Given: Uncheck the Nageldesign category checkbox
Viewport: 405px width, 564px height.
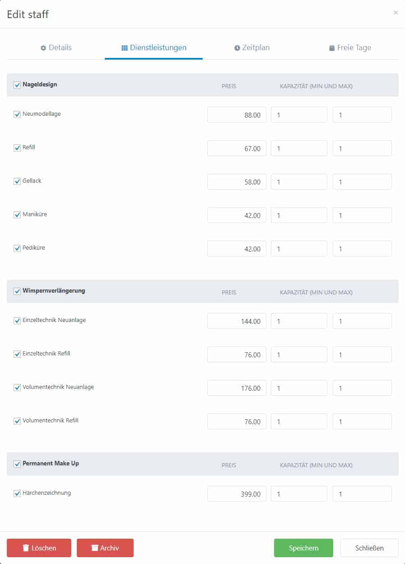Looking at the screenshot, I should pyautogui.click(x=17, y=85).
